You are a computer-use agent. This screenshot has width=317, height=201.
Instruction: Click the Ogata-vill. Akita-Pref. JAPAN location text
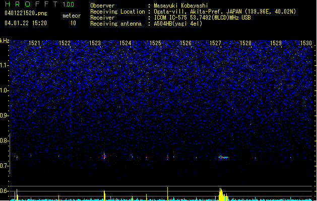[225, 12]
